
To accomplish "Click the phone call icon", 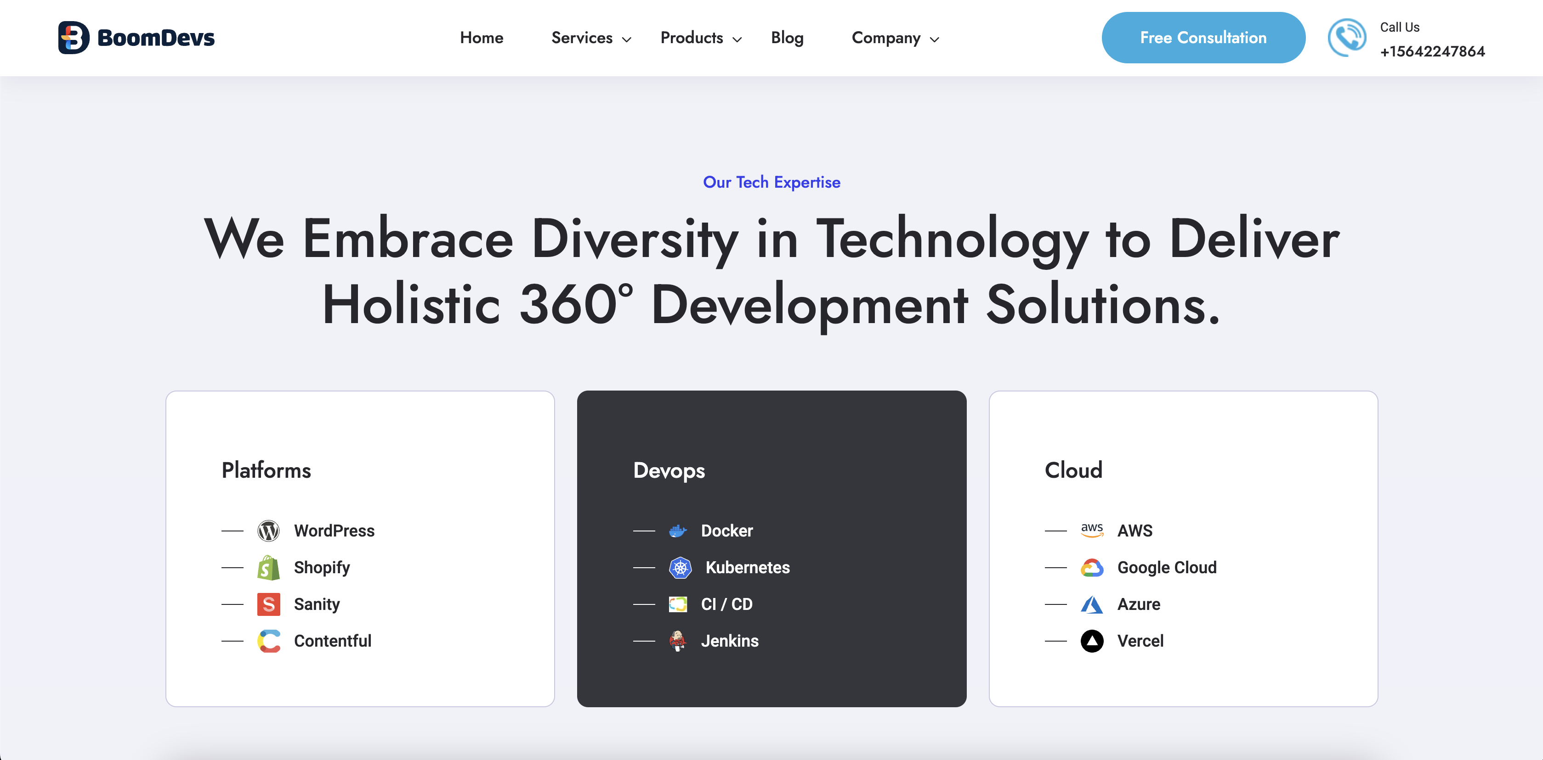I will [x=1347, y=38].
